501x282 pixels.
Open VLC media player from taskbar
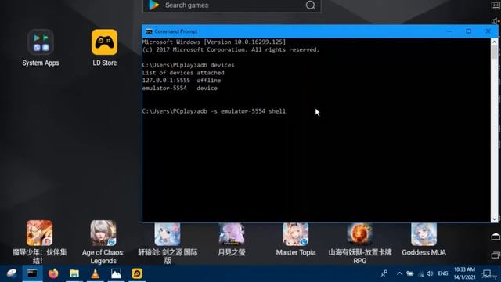coord(96,273)
